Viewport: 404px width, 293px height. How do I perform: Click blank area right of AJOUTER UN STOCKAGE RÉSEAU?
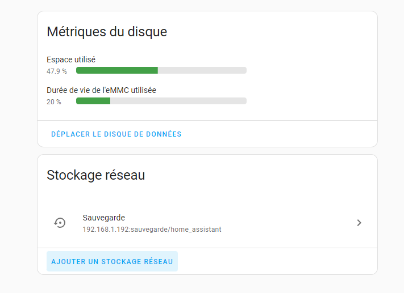pyautogui.click(x=278, y=261)
